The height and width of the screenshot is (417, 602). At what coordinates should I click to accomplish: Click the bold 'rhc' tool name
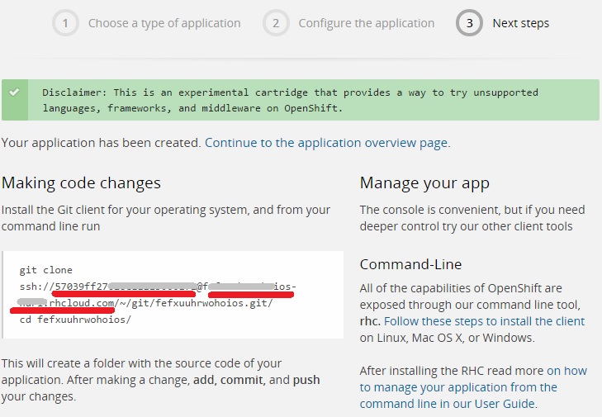pos(370,320)
